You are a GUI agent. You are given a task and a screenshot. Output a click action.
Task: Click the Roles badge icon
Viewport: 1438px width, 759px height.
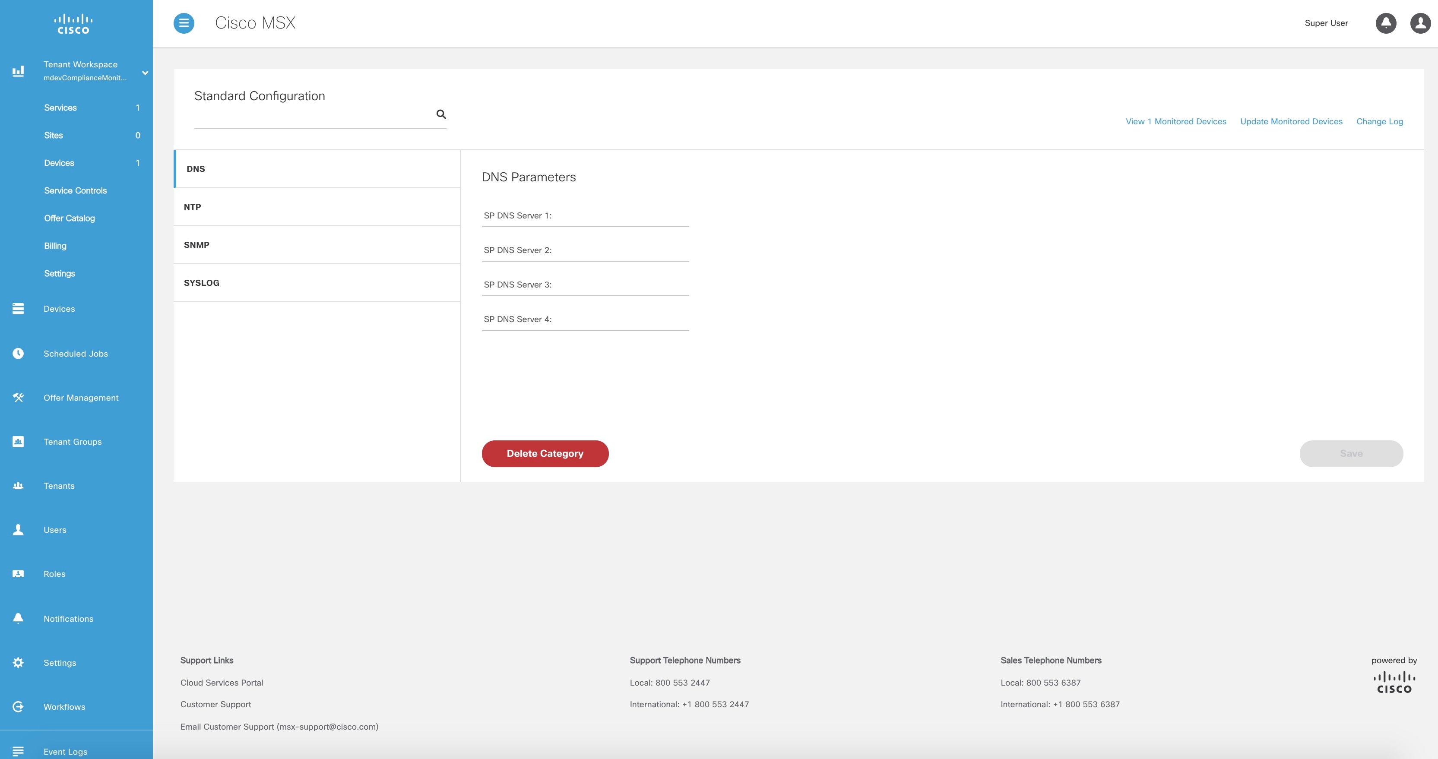(x=18, y=574)
